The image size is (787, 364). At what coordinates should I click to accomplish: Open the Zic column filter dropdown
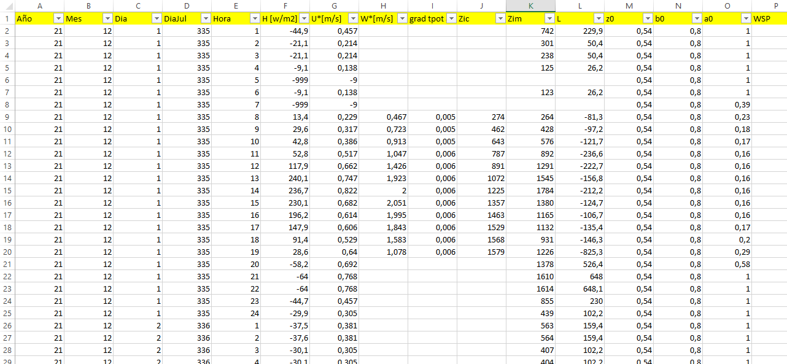tap(500, 18)
